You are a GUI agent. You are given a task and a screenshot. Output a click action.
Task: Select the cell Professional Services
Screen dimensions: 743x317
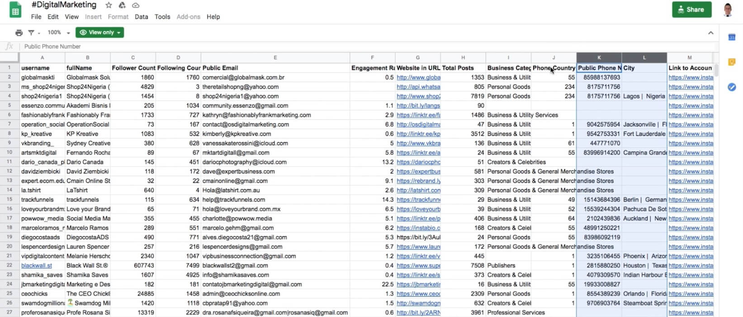click(x=508, y=312)
